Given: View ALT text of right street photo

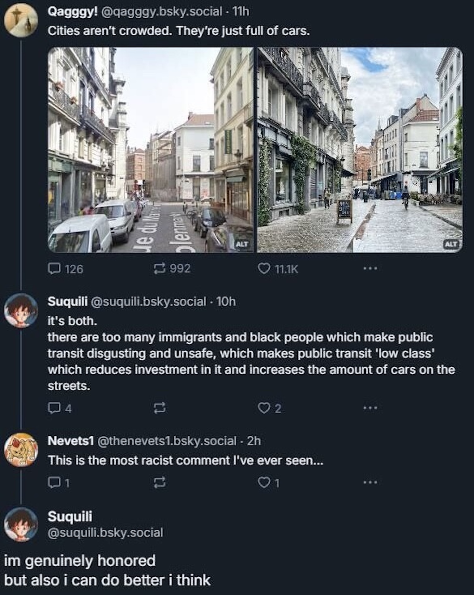Looking at the screenshot, I should coord(452,244).
